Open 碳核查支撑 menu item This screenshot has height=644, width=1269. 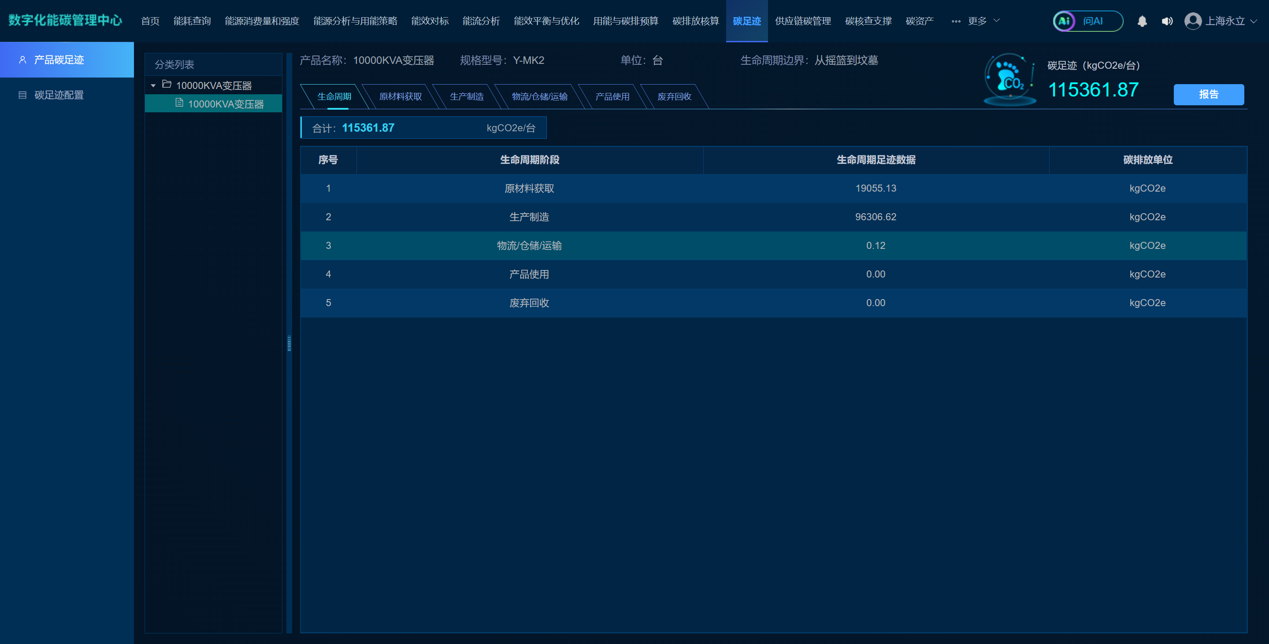click(x=868, y=21)
